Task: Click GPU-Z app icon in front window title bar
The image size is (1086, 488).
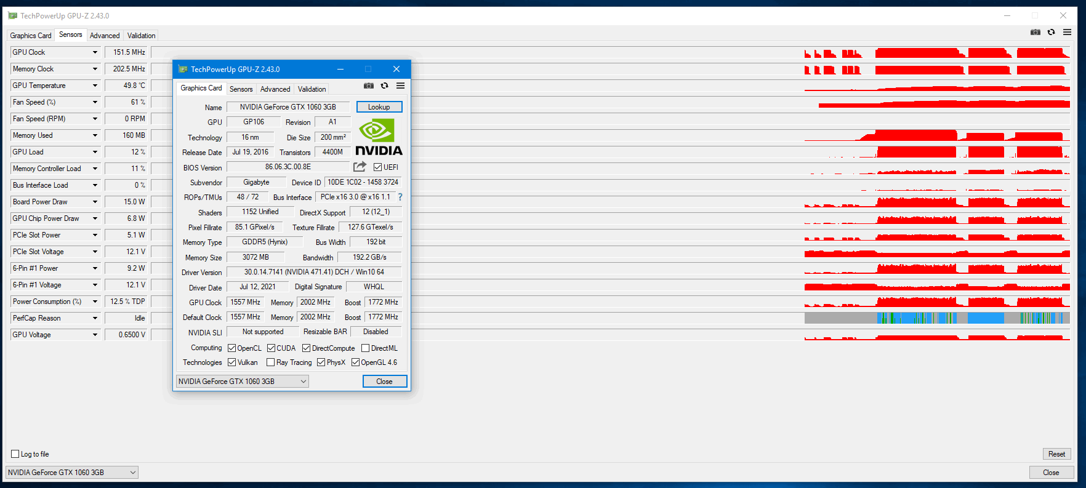Action: pyautogui.click(x=183, y=69)
